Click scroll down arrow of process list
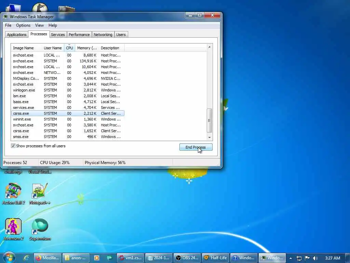The image size is (350, 263). coord(210,137)
